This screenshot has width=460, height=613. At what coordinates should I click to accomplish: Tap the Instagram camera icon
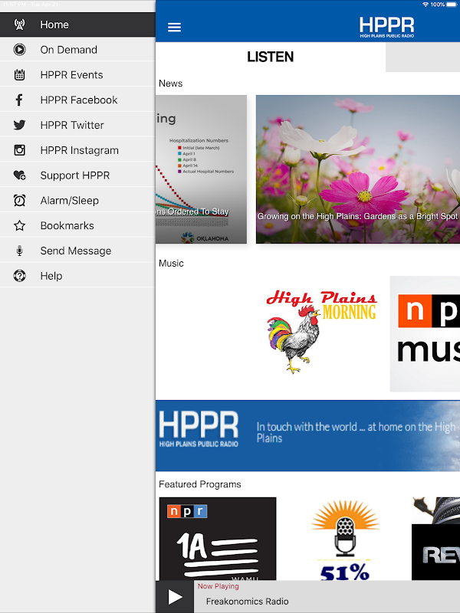pos(20,150)
